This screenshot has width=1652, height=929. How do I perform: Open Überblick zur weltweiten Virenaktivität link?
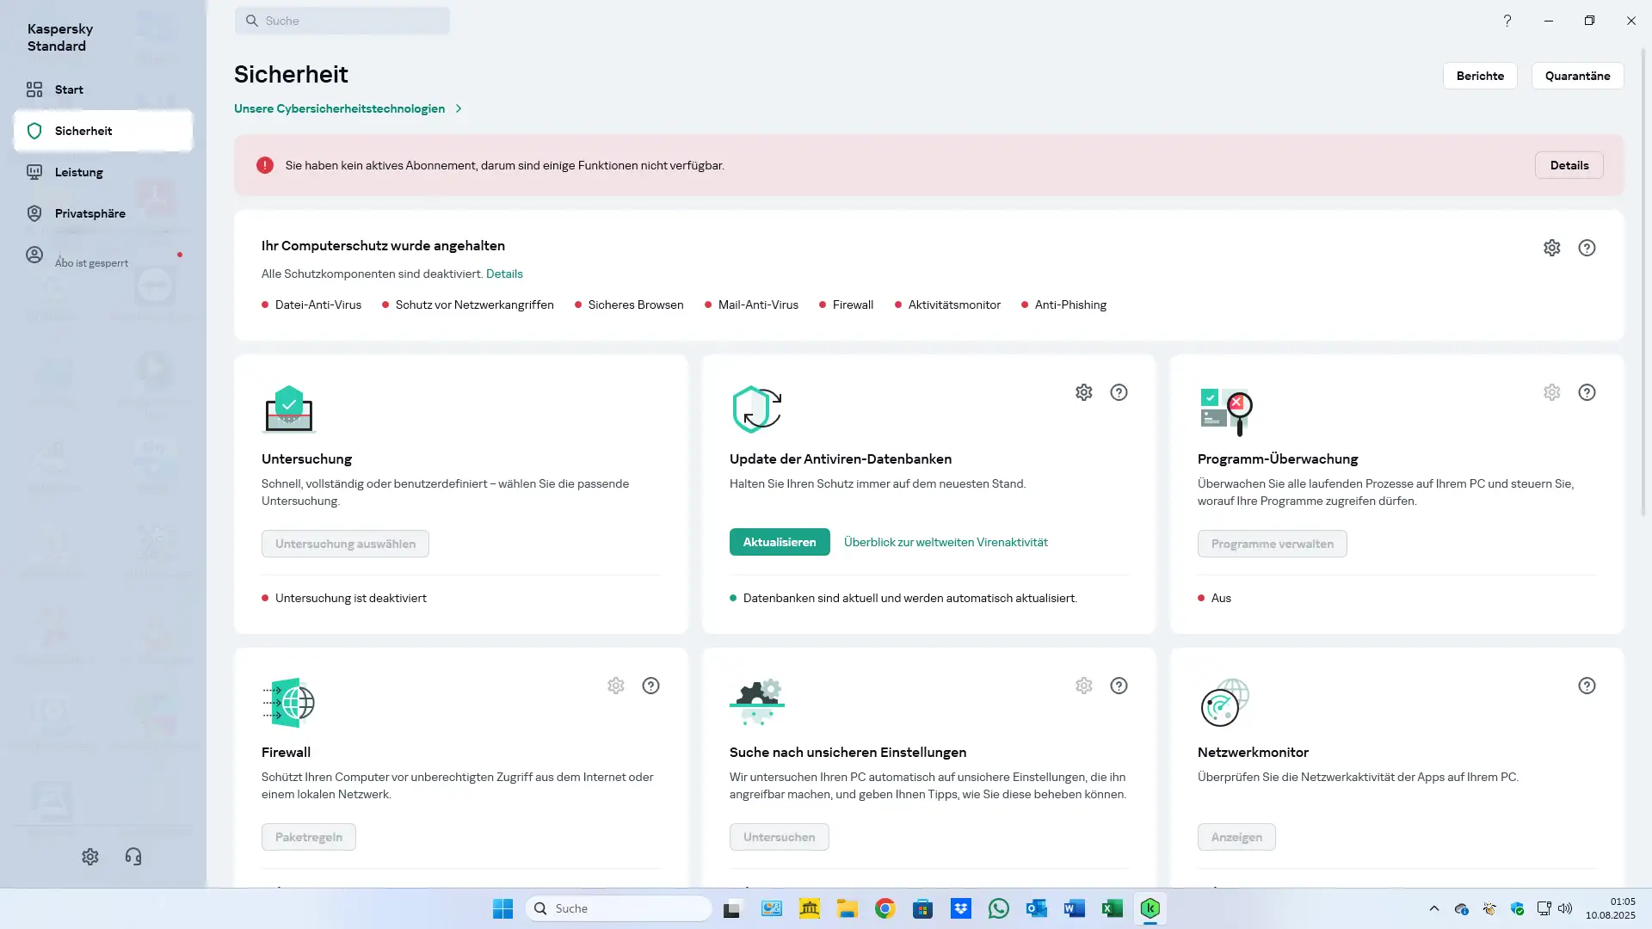pos(945,542)
